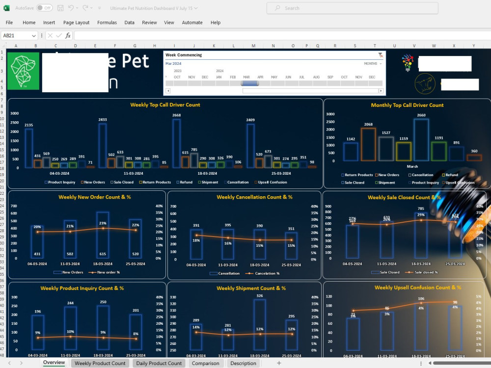Image resolution: width=491 pixels, height=368 pixels.
Task: Open the Weekly Product Count sheet
Action: (100, 363)
